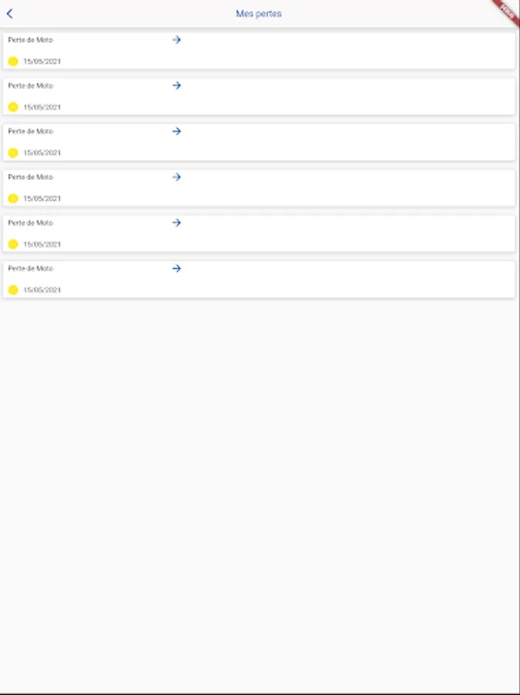Image resolution: width=520 pixels, height=695 pixels.
Task: Select the first "Perte de Moto" title
Action: click(31, 39)
